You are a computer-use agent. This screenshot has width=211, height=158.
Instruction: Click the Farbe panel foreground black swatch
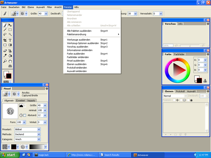click(199, 81)
